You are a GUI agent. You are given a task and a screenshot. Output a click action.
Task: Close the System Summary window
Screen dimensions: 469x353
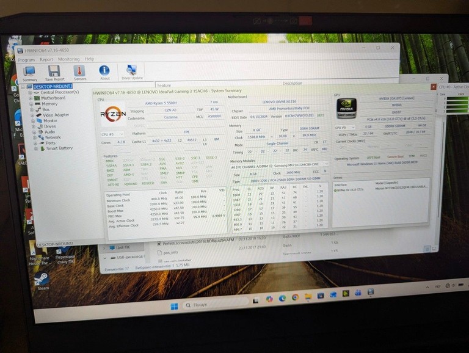tap(433, 87)
